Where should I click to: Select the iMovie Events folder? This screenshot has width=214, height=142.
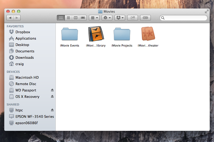(x=70, y=34)
